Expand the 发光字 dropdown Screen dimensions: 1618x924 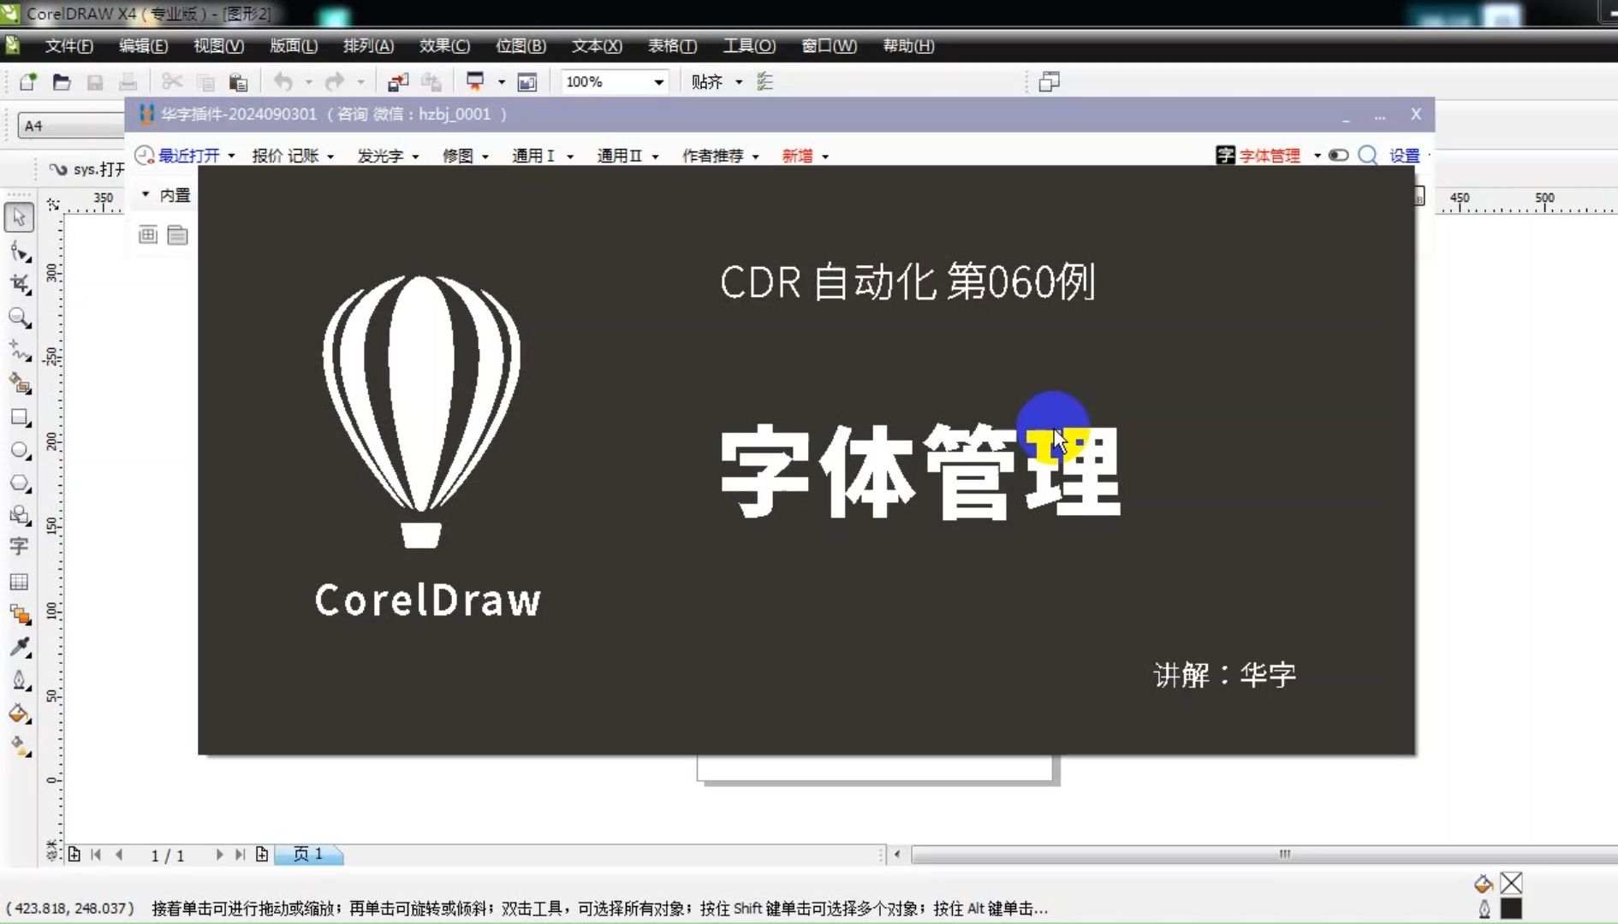pos(415,157)
